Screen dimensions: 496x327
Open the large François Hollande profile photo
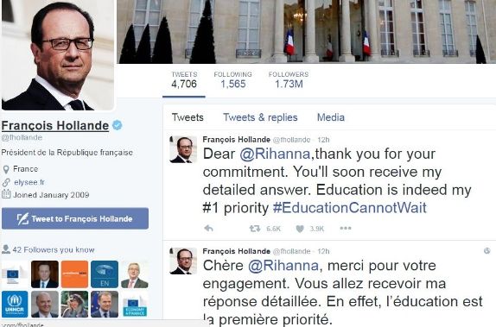58,55
